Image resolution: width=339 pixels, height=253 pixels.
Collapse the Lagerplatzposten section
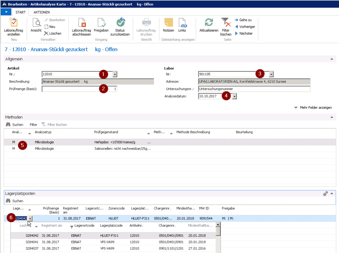(332, 194)
